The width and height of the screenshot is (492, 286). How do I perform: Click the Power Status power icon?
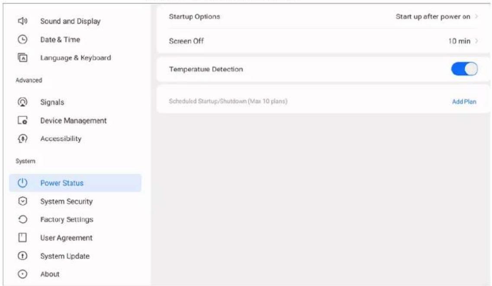(x=22, y=183)
